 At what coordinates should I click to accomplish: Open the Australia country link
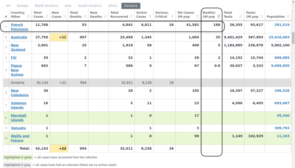[x=19, y=37]
